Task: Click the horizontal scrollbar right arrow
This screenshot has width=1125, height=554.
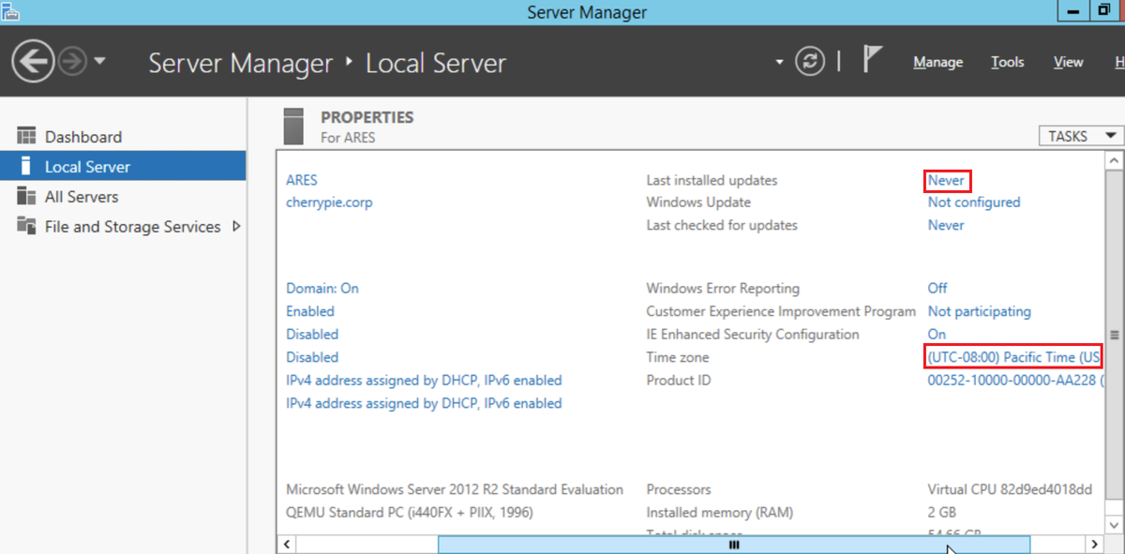Action: tap(1095, 544)
